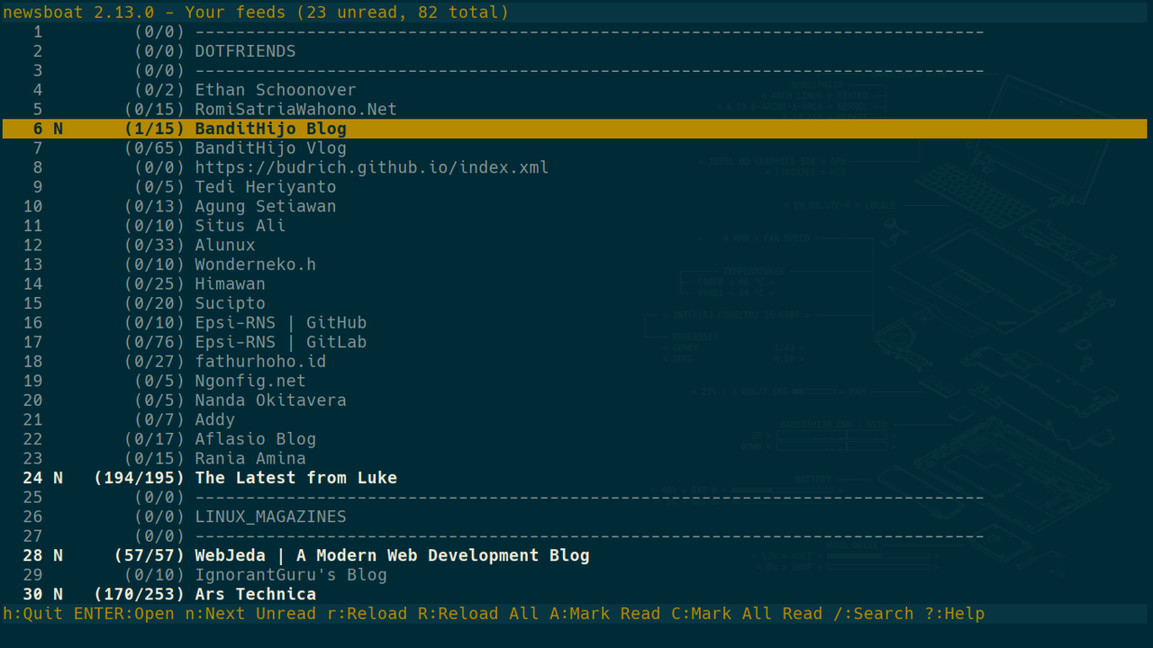The image size is (1153, 648).
Task: Select the Epsi-RNS GitLab feed
Action: (280, 342)
